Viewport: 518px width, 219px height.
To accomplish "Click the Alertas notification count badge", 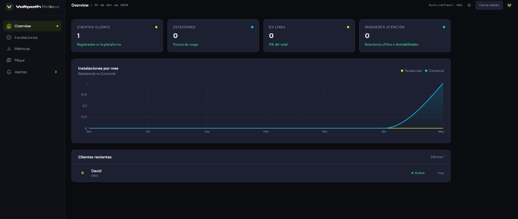I will pyautogui.click(x=56, y=72).
